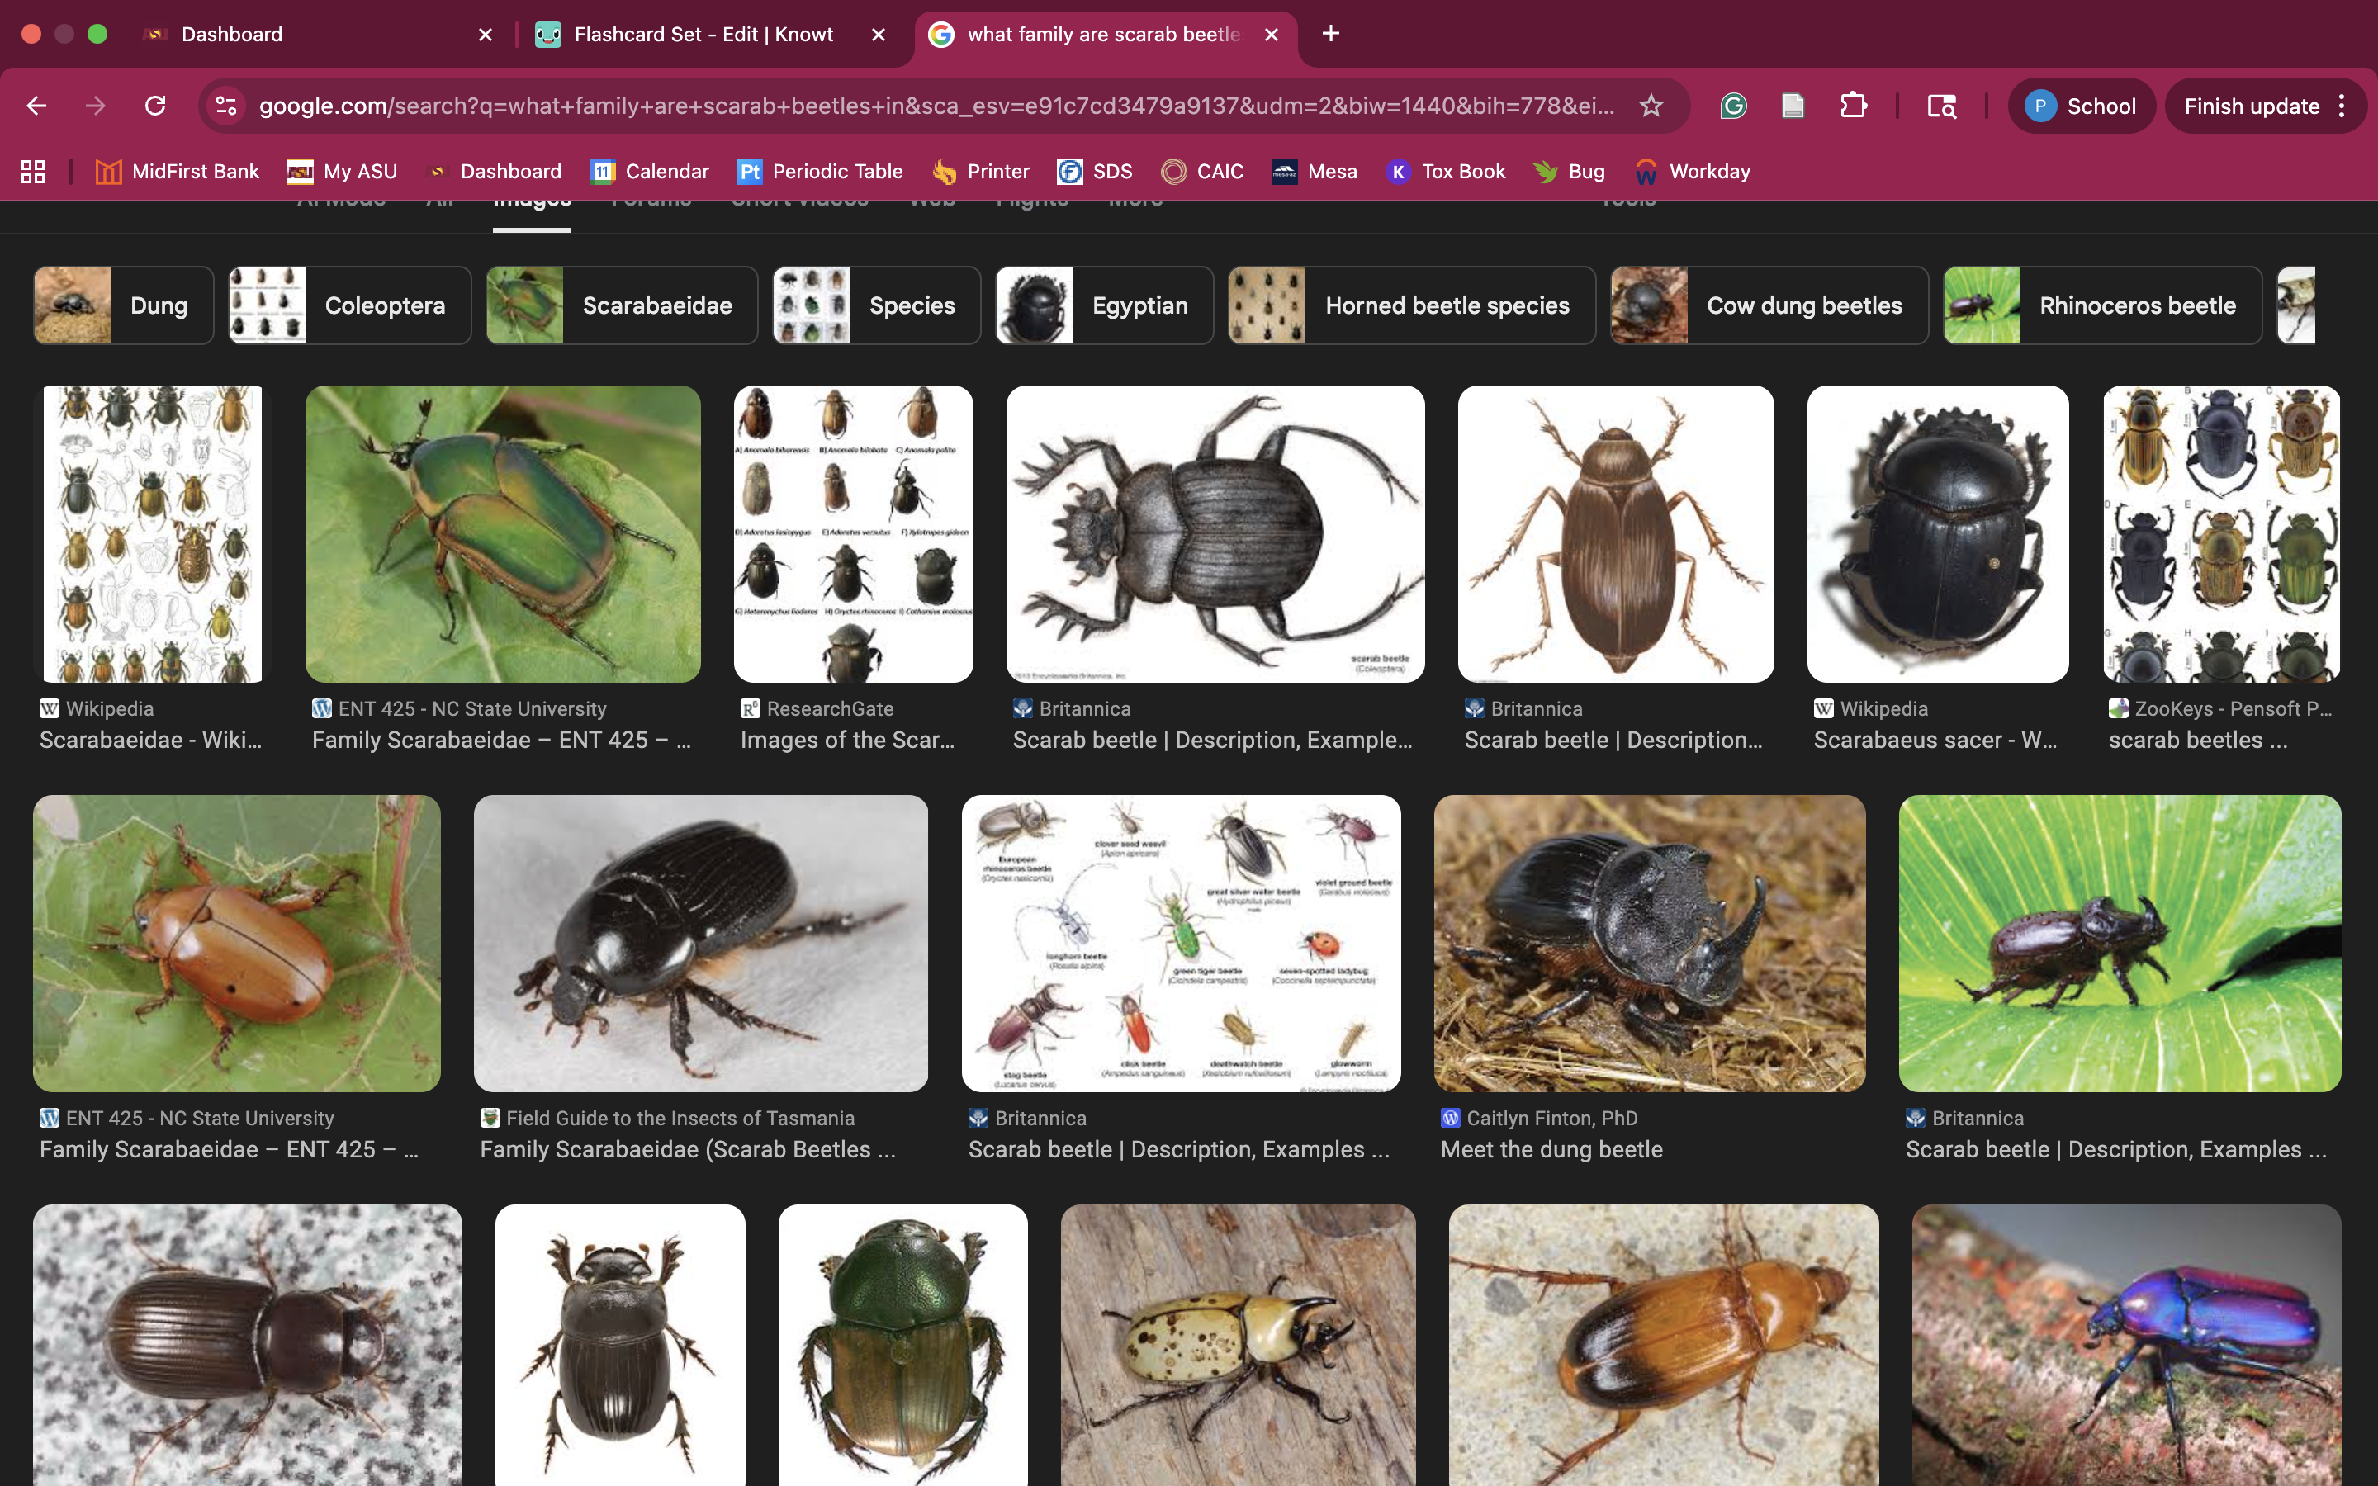Image resolution: width=2378 pixels, height=1486 pixels.
Task: Switch to Flashcard Set Knowt tab
Action: click(703, 35)
